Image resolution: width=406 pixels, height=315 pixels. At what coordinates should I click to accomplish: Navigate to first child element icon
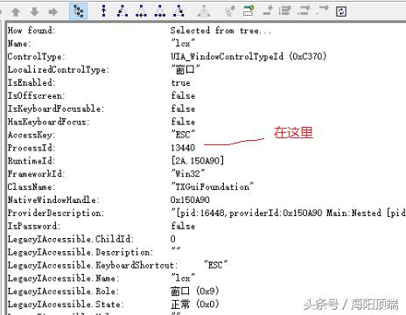click(122, 11)
